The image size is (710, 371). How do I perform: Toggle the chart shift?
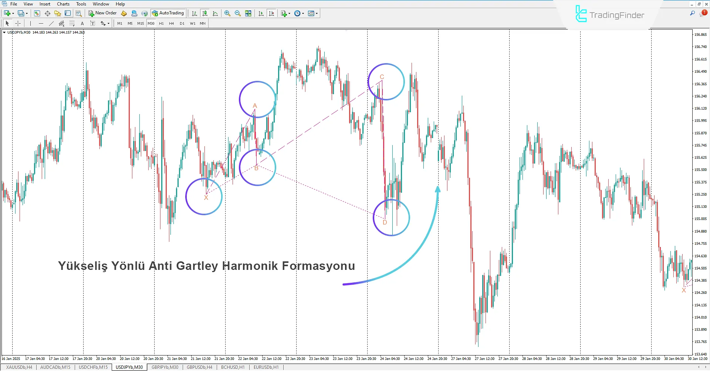coord(272,13)
